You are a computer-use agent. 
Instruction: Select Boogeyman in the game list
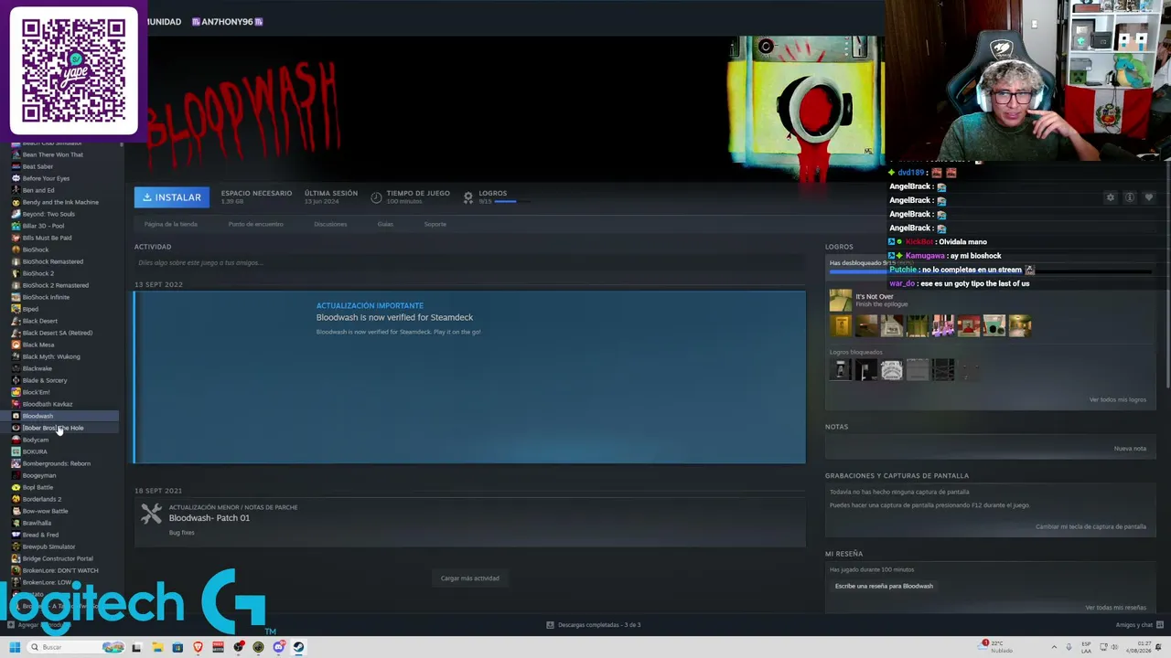tap(39, 475)
